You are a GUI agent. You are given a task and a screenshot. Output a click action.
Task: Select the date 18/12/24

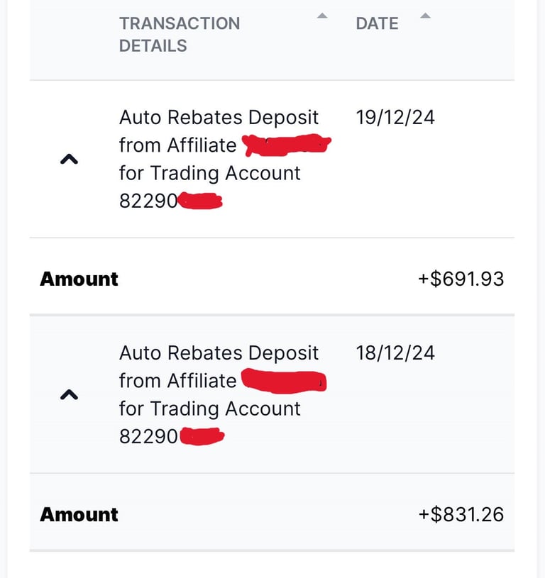tap(396, 352)
